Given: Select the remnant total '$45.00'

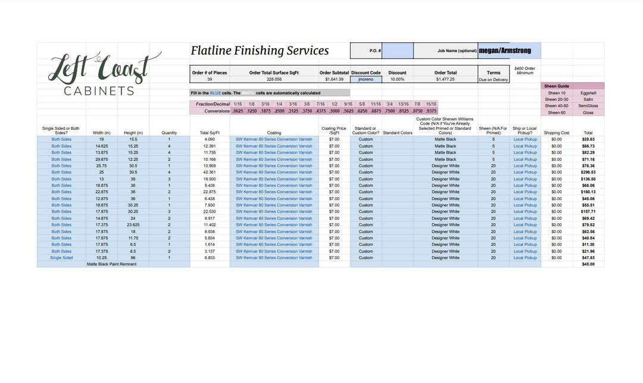Looking at the screenshot, I should click(x=588, y=264).
